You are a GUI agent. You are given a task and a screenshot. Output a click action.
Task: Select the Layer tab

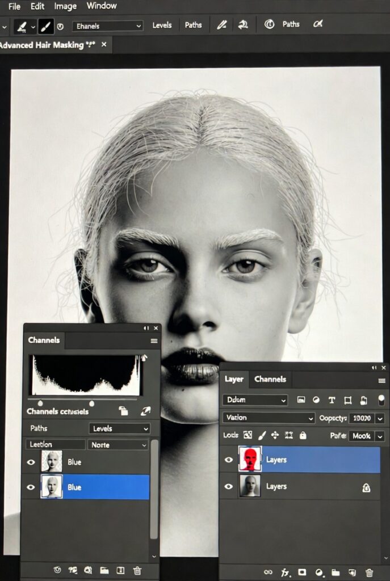(234, 379)
